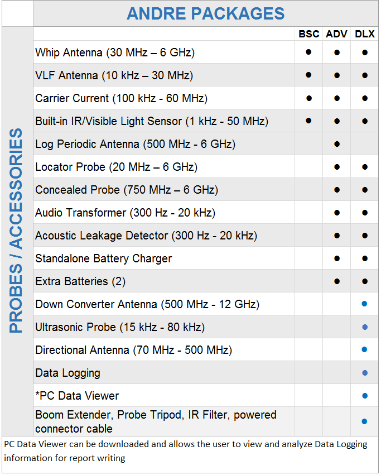The height and width of the screenshot is (475, 381).
Task: Click the ANDRE PACKAGES title
Action: pos(206,14)
